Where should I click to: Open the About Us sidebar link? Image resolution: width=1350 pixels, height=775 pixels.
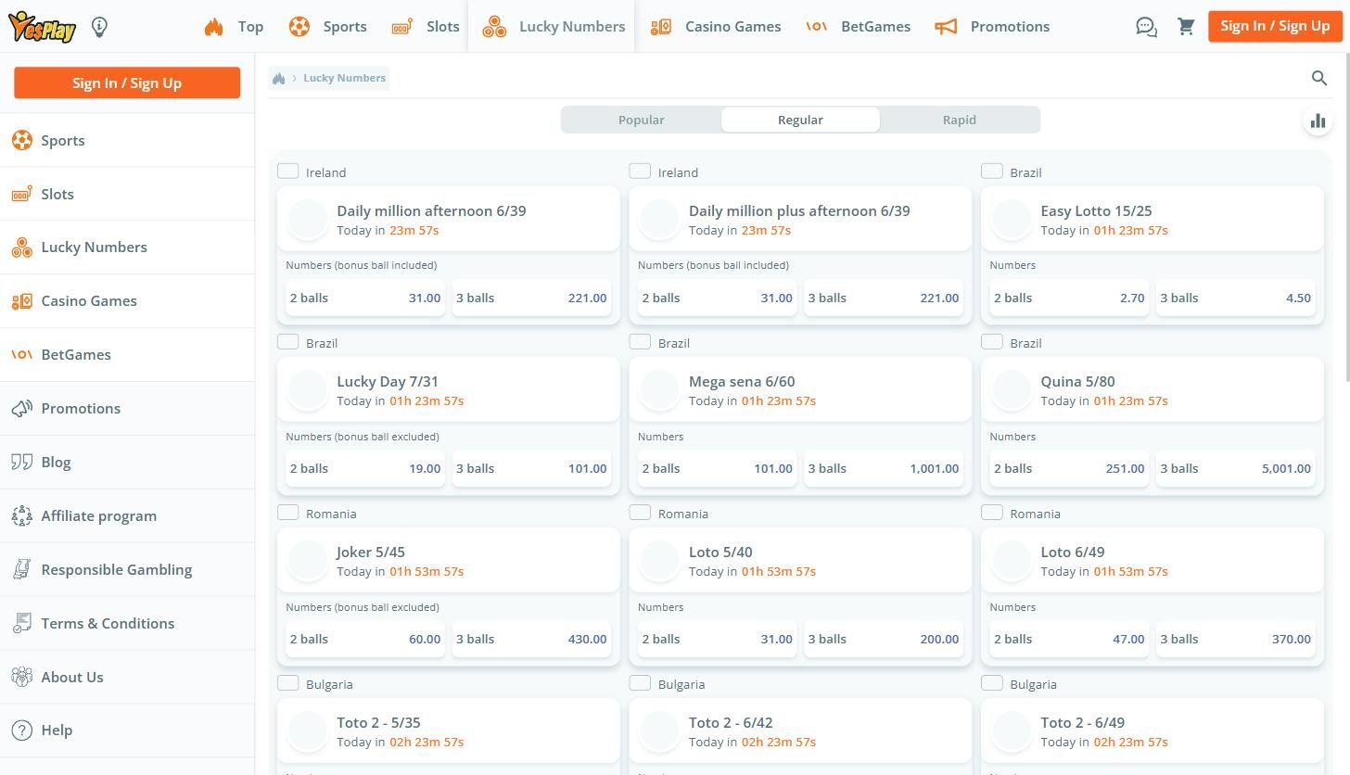click(72, 677)
